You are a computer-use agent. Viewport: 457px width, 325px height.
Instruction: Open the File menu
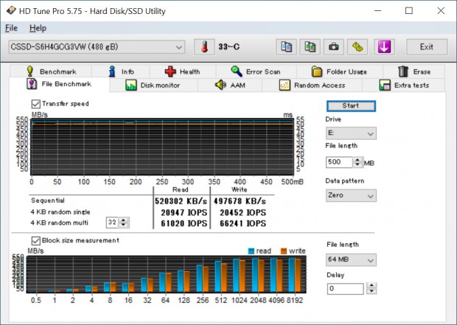click(x=11, y=28)
